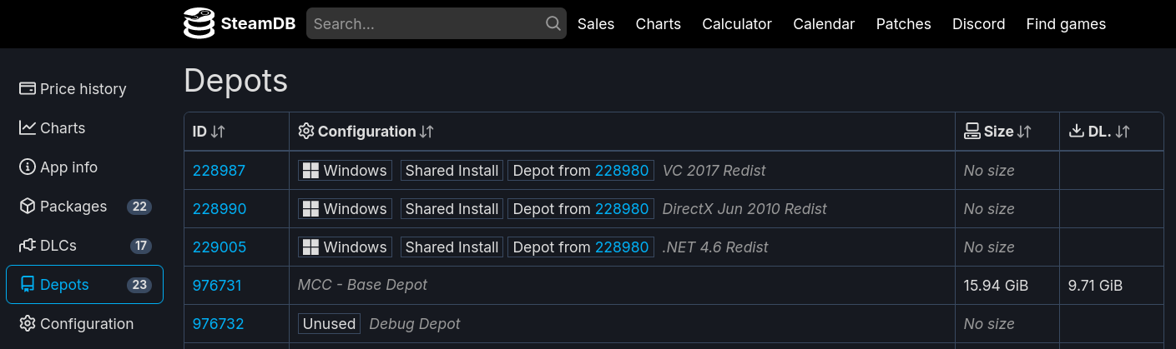Screen dimensions: 1176x349
Task: Open Charts section in sidebar
Action: click(84, 127)
